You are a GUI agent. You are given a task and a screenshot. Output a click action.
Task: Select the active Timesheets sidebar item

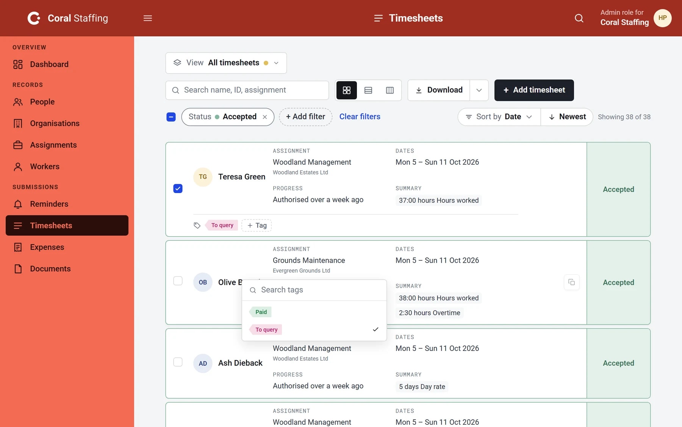[67, 226]
